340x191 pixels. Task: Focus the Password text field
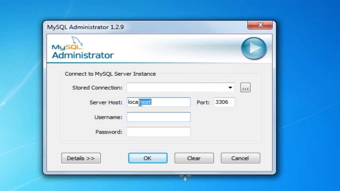pyautogui.click(x=159, y=132)
